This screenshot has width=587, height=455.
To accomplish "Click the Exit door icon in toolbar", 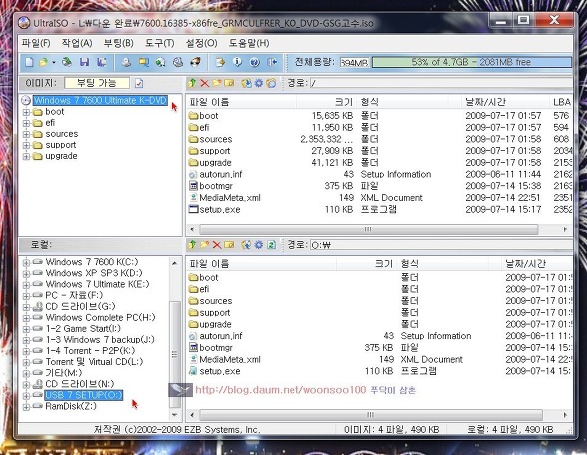I will click(x=272, y=62).
